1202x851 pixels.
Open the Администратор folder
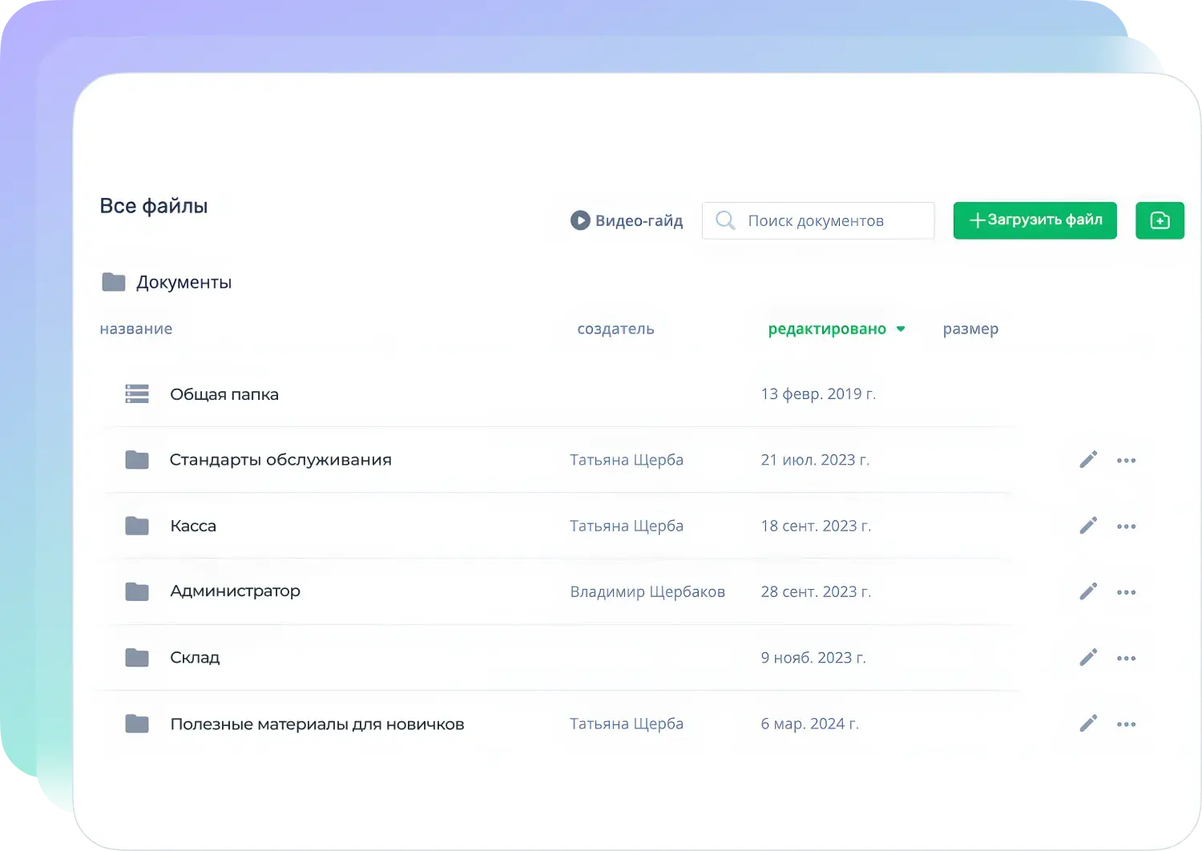pyautogui.click(x=235, y=591)
